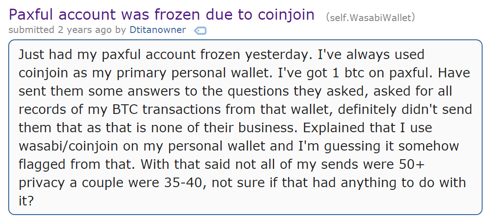Open author profile Dtitanowner

tap(157, 30)
